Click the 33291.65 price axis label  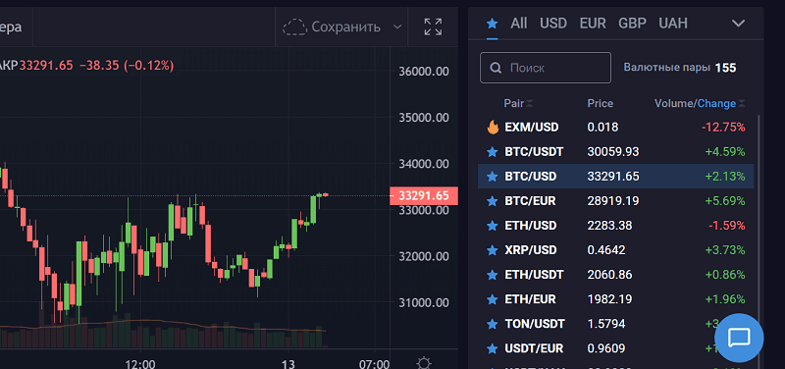coord(424,195)
